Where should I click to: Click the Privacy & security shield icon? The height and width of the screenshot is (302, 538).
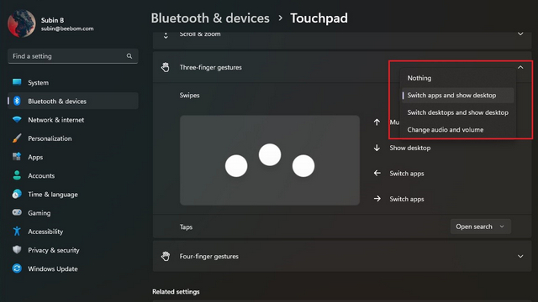(x=17, y=250)
